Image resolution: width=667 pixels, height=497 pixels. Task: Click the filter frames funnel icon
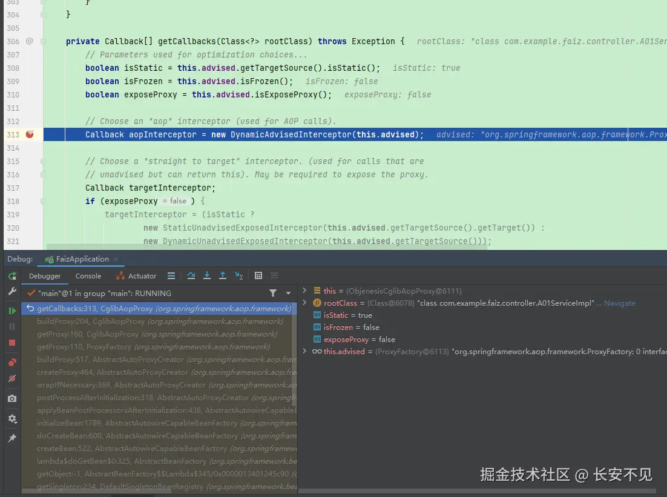point(273,293)
